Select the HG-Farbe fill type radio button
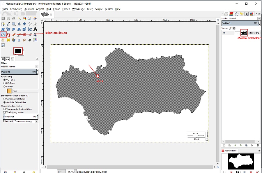 tap(4, 83)
